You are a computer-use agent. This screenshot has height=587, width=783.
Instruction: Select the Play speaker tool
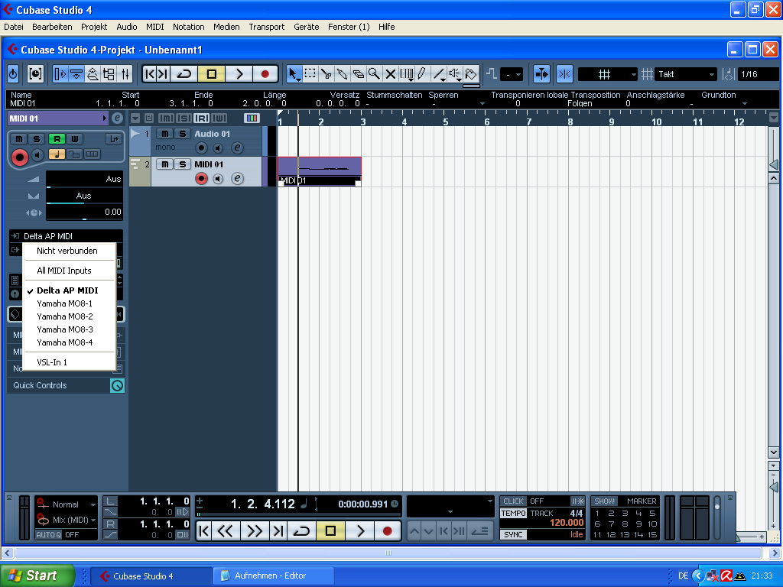click(x=455, y=74)
